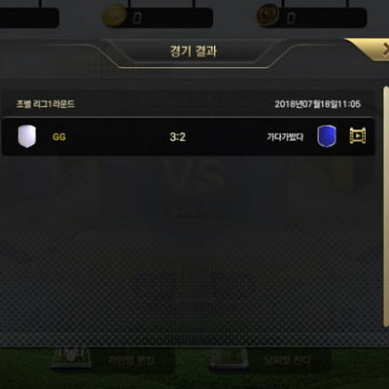Select the GG team name
Screen dimensions: 389x389
59,137
